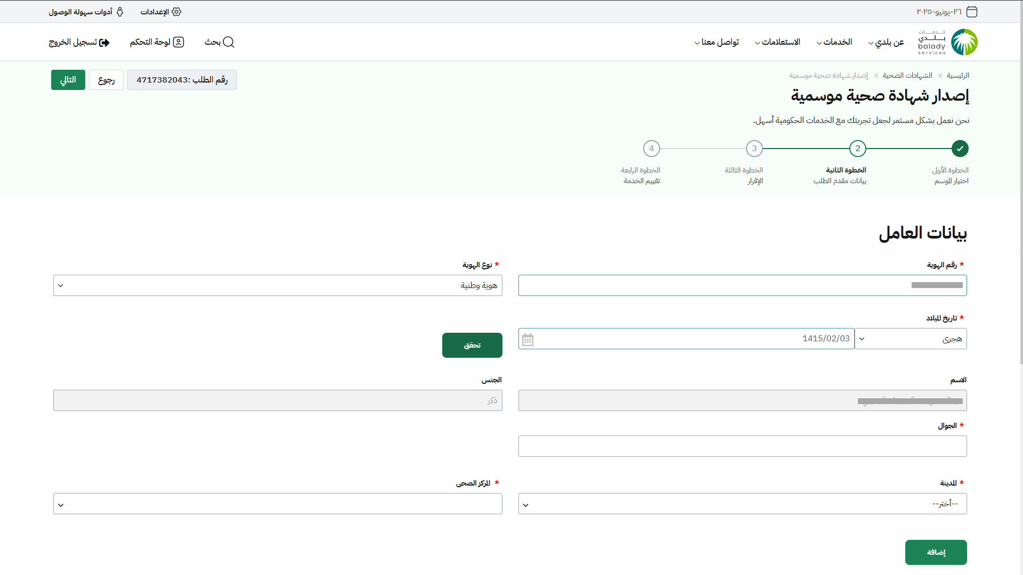Open the الاستعلامات inquiries menu

pos(780,42)
